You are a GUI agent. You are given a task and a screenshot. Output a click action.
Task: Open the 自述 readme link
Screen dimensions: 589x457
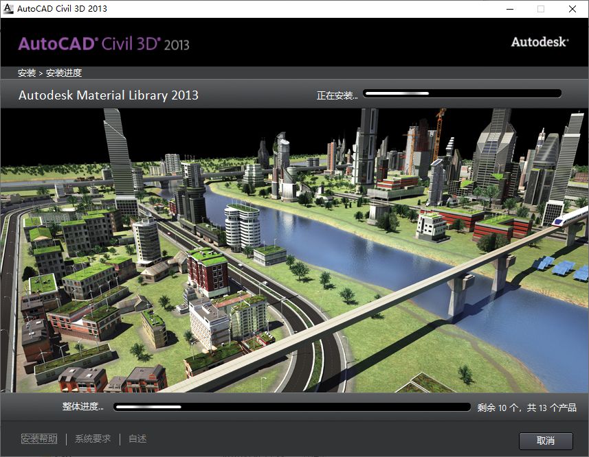(x=136, y=438)
